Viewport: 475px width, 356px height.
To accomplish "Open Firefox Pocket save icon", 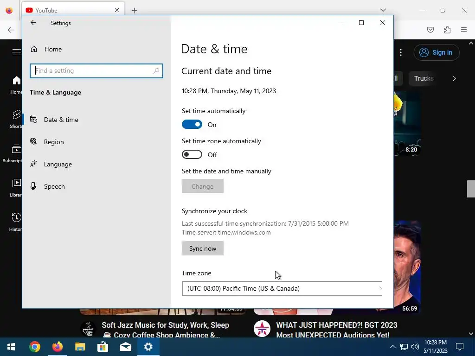I will tap(430, 30).
